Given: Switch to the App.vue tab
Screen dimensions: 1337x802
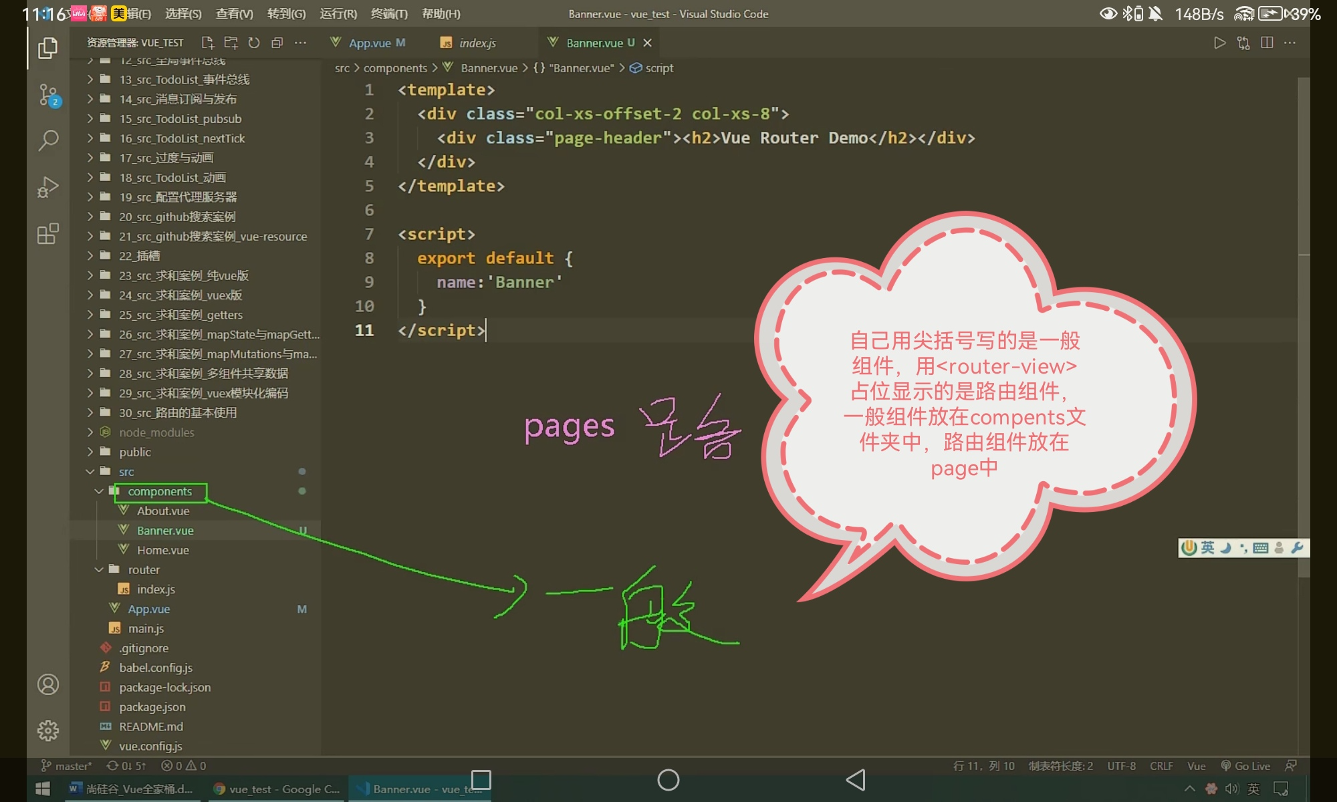Looking at the screenshot, I should (x=370, y=43).
